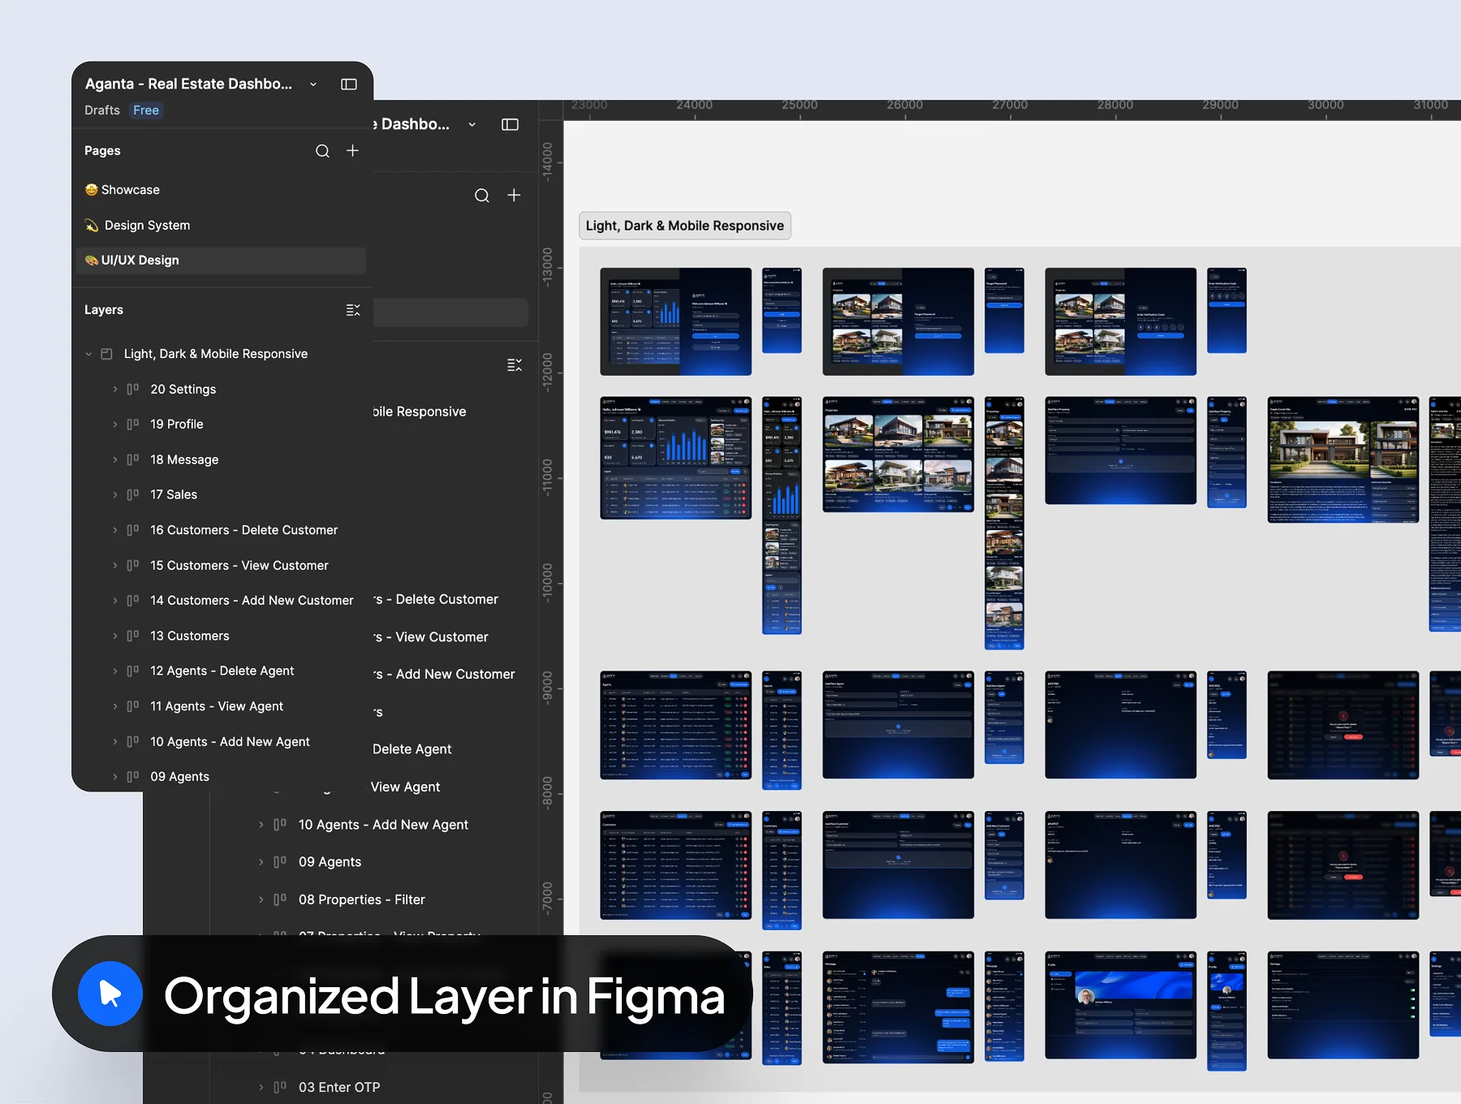
Task: Select 19 Profile layer name
Action: coord(177,425)
